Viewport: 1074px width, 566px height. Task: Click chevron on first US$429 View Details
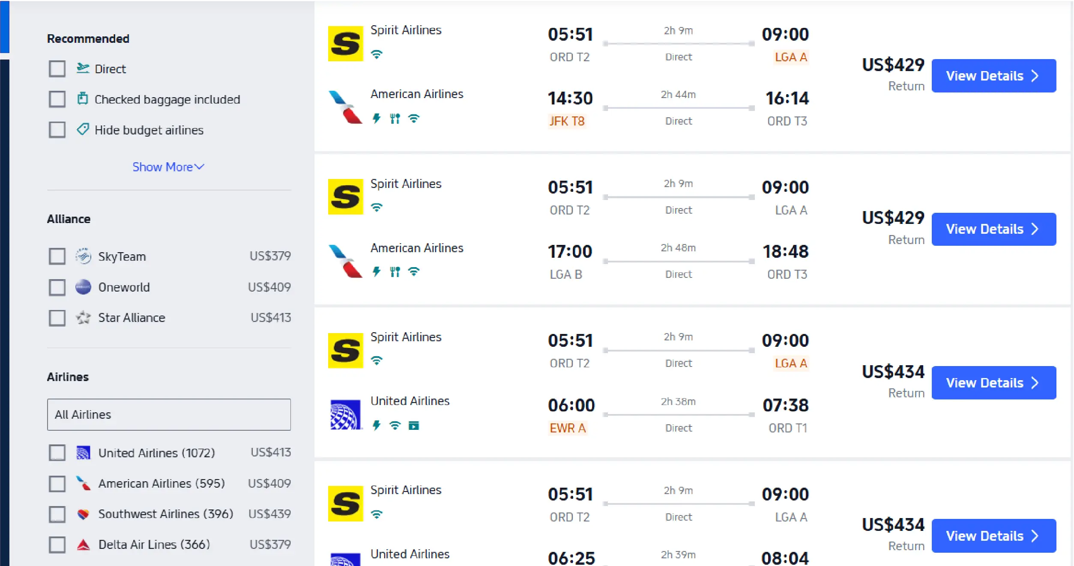1035,76
